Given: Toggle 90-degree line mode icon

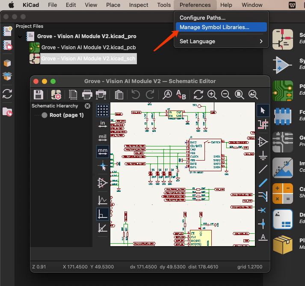Looking at the screenshot, I should [x=103, y=214].
